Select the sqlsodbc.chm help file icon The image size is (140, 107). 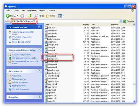point(46,82)
